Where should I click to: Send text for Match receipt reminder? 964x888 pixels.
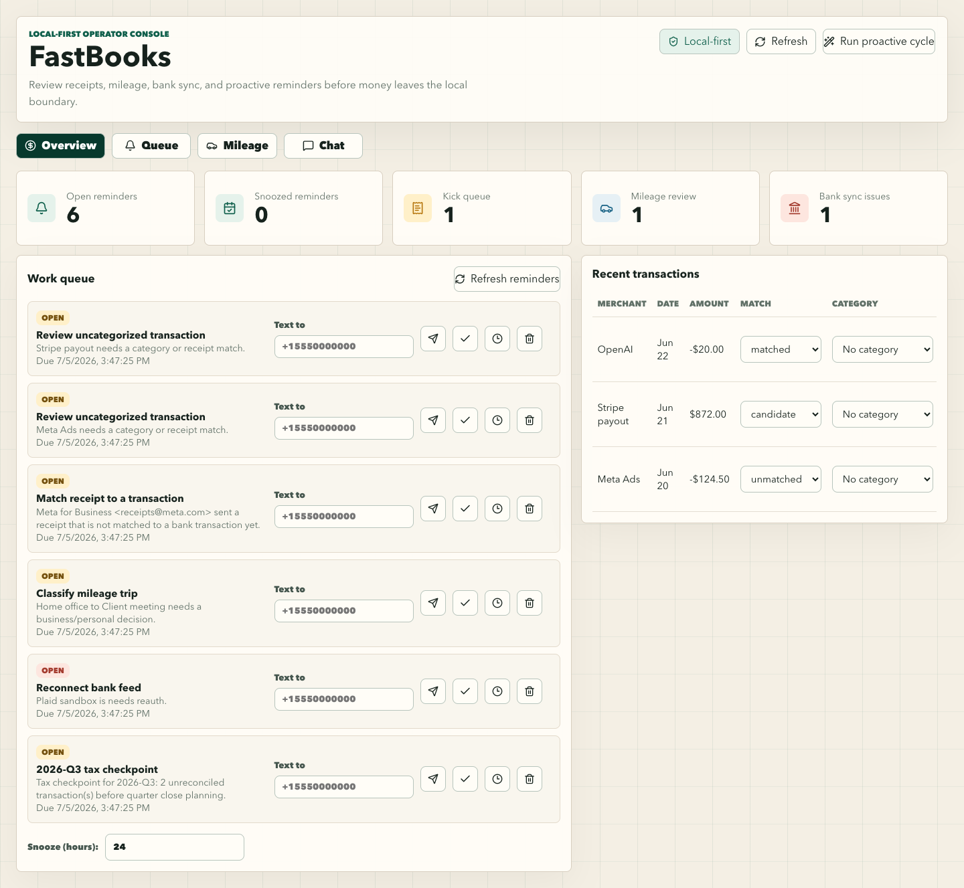tap(433, 509)
